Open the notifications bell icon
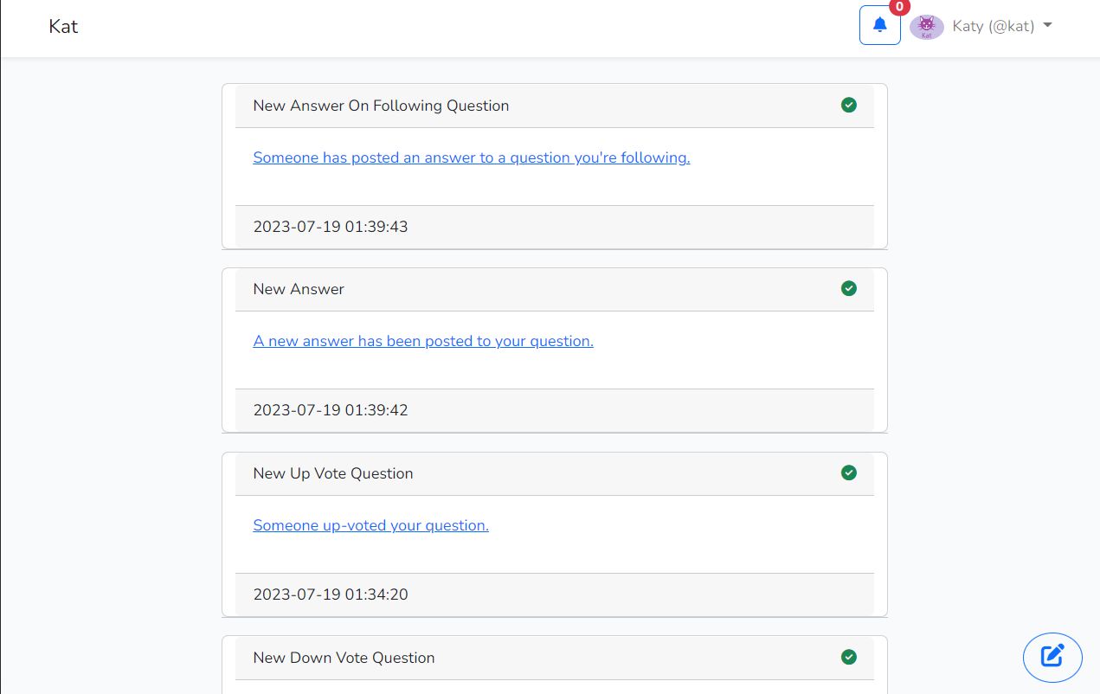Image resolution: width=1100 pixels, height=694 pixels. click(879, 25)
